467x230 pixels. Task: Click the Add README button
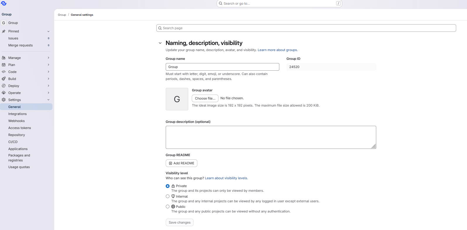pos(182,163)
